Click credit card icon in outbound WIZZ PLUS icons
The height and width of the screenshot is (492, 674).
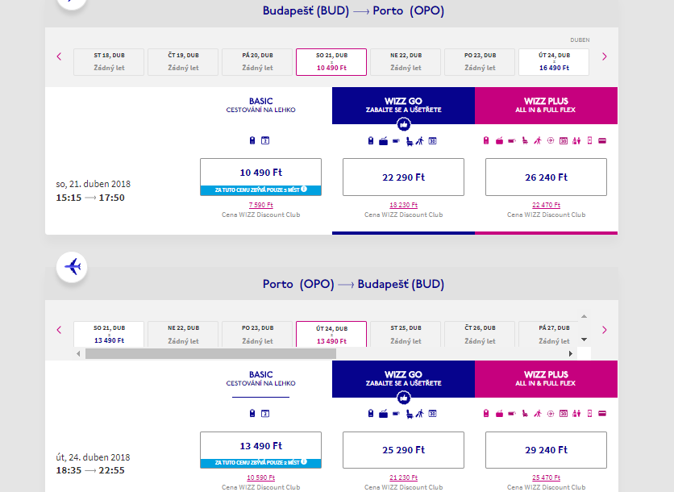point(602,141)
